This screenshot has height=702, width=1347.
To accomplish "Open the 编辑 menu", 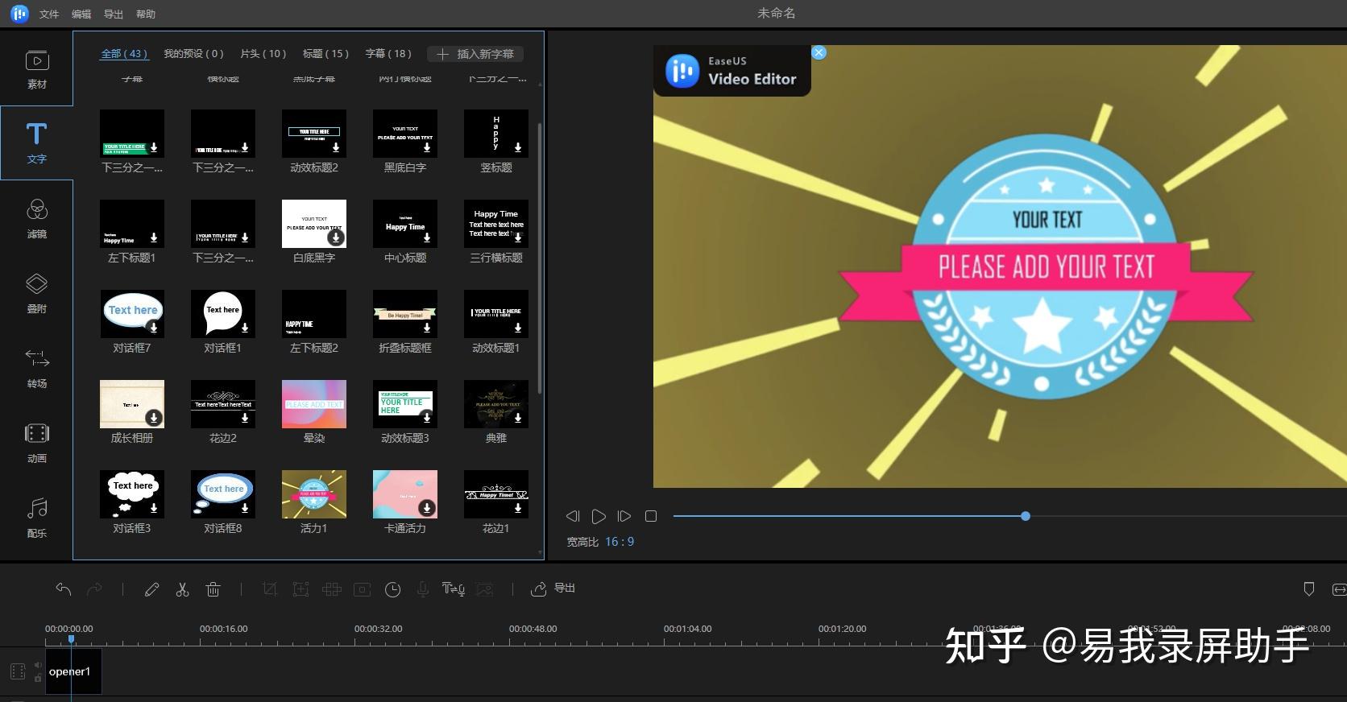I will click(81, 14).
